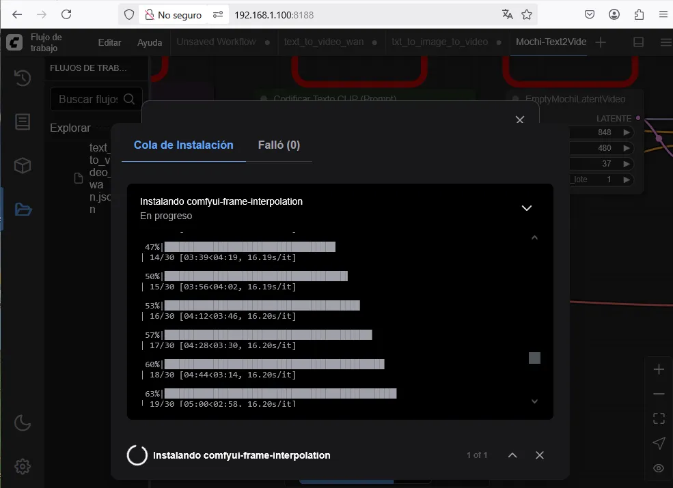Image resolution: width=673 pixels, height=488 pixels.
Task: Switch to the Unsaved Workflow tab
Action: tap(217, 42)
